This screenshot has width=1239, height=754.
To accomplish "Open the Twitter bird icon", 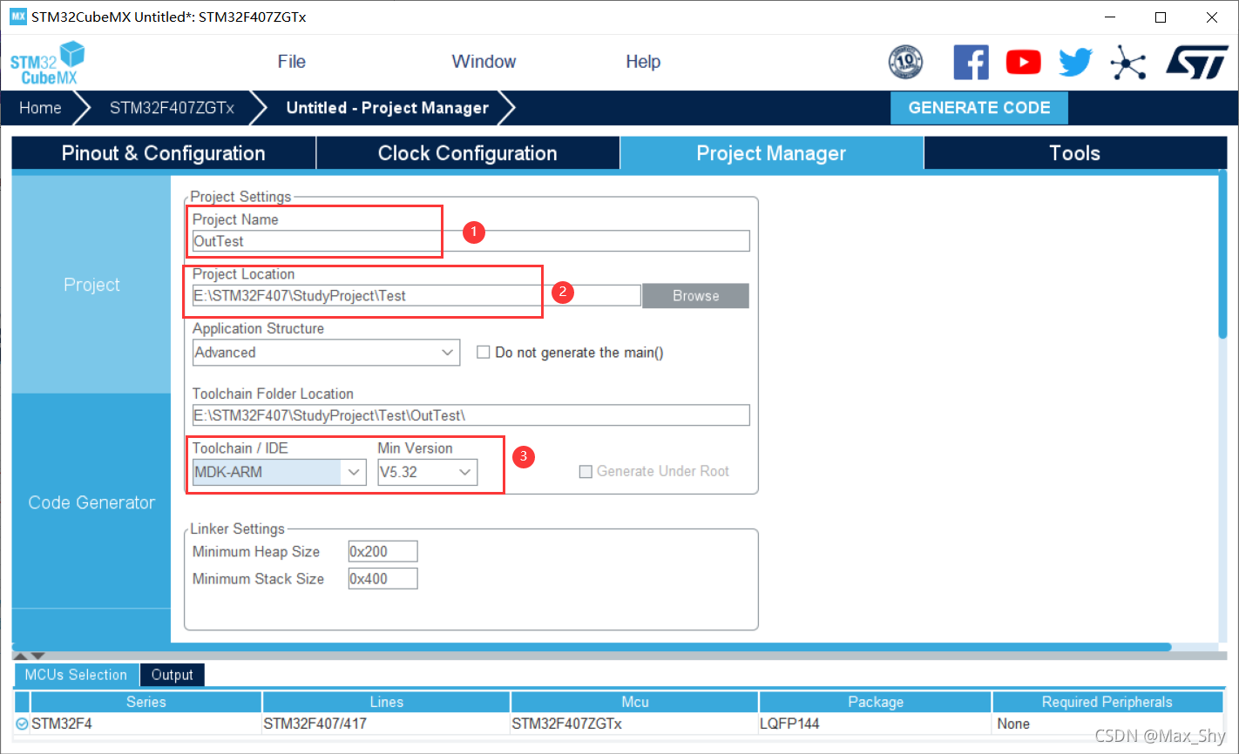I will pyautogui.click(x=1075, y=62).
